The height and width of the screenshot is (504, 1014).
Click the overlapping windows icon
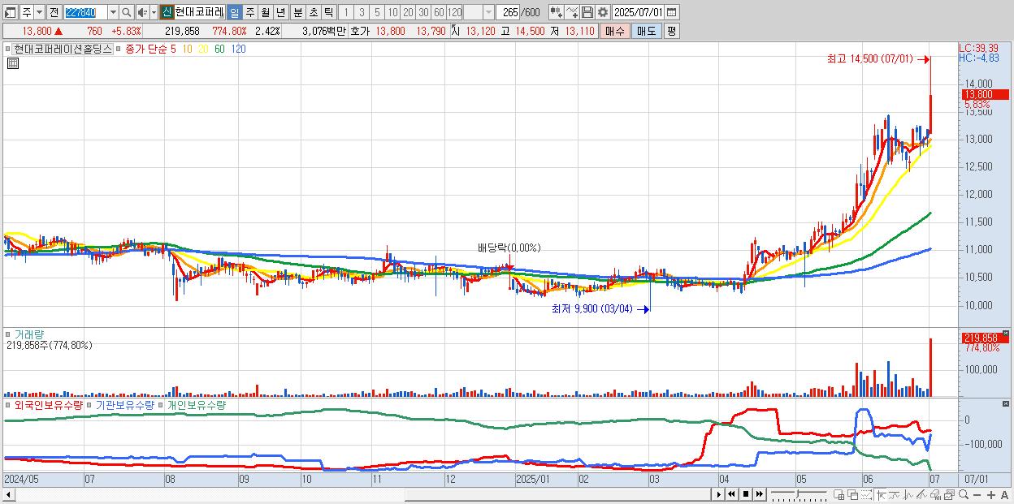pos(853,495)
